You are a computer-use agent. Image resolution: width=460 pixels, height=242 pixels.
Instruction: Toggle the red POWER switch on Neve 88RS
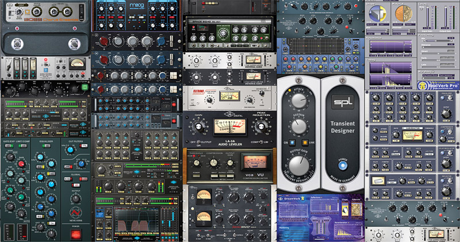(75, 235)
